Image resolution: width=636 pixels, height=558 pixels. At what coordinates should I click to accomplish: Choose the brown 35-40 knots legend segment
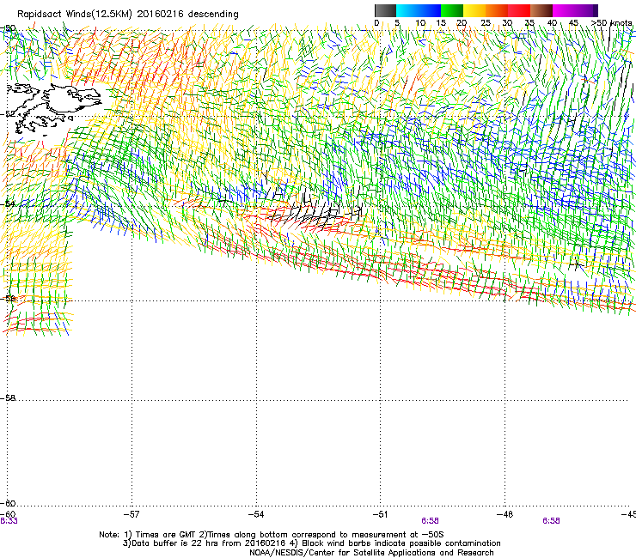tap(541, 10)
